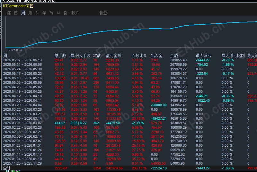Click the 百分比% column header
Viewport: 257px width, 172px height.
tap(139, 56)
